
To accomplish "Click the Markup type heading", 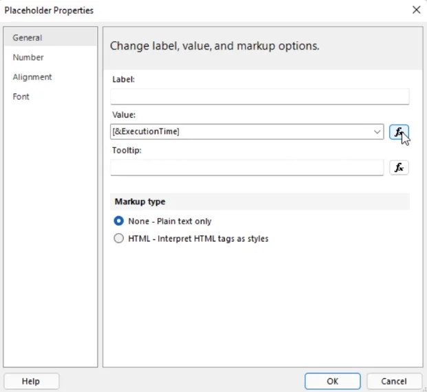I will 140,202.
